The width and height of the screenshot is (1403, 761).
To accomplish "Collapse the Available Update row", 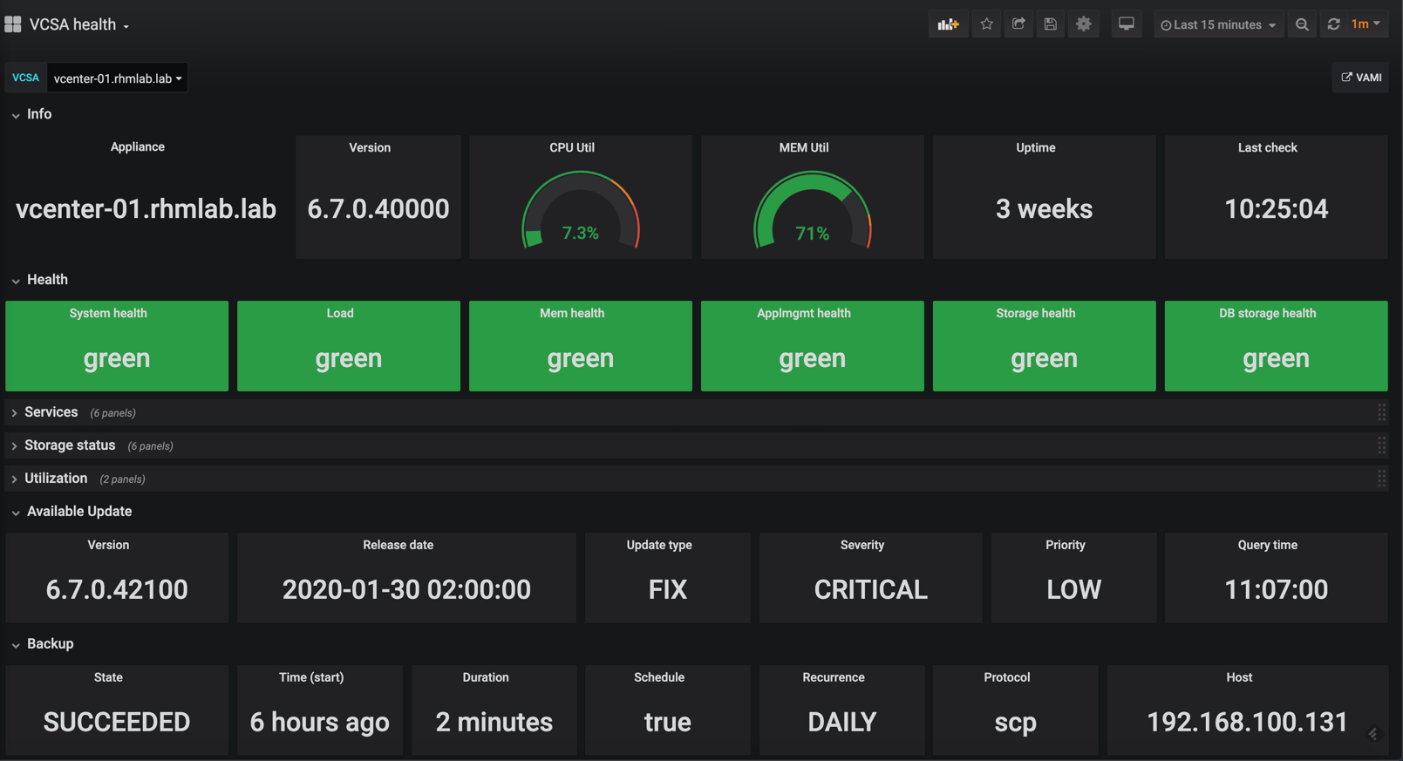I will 72,512.
